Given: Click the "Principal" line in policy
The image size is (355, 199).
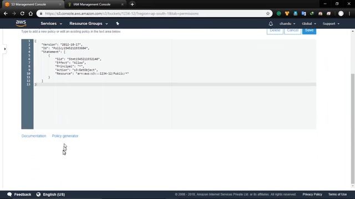Looking at the screenshot, I should 69,66.
